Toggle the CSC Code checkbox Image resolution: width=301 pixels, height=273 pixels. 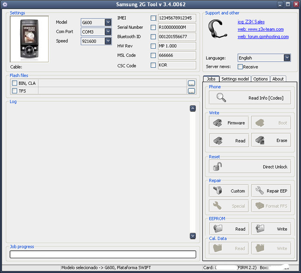(153, 65)
